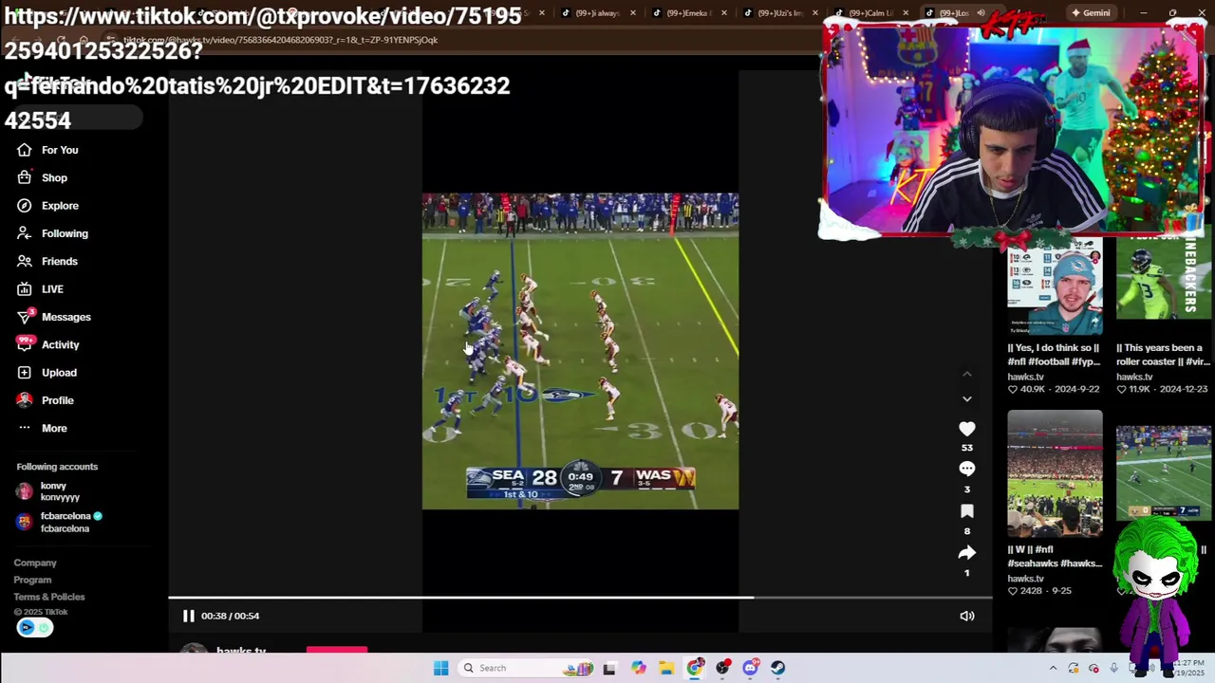Seek on the video progress bar
Image resolution: width=1215 pixels, height=683 pixels.
click(580, 598)
